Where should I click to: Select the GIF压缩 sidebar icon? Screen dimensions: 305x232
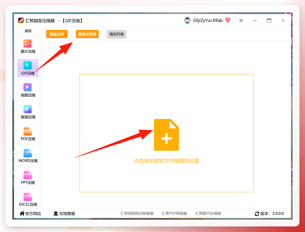pos(27,65)
